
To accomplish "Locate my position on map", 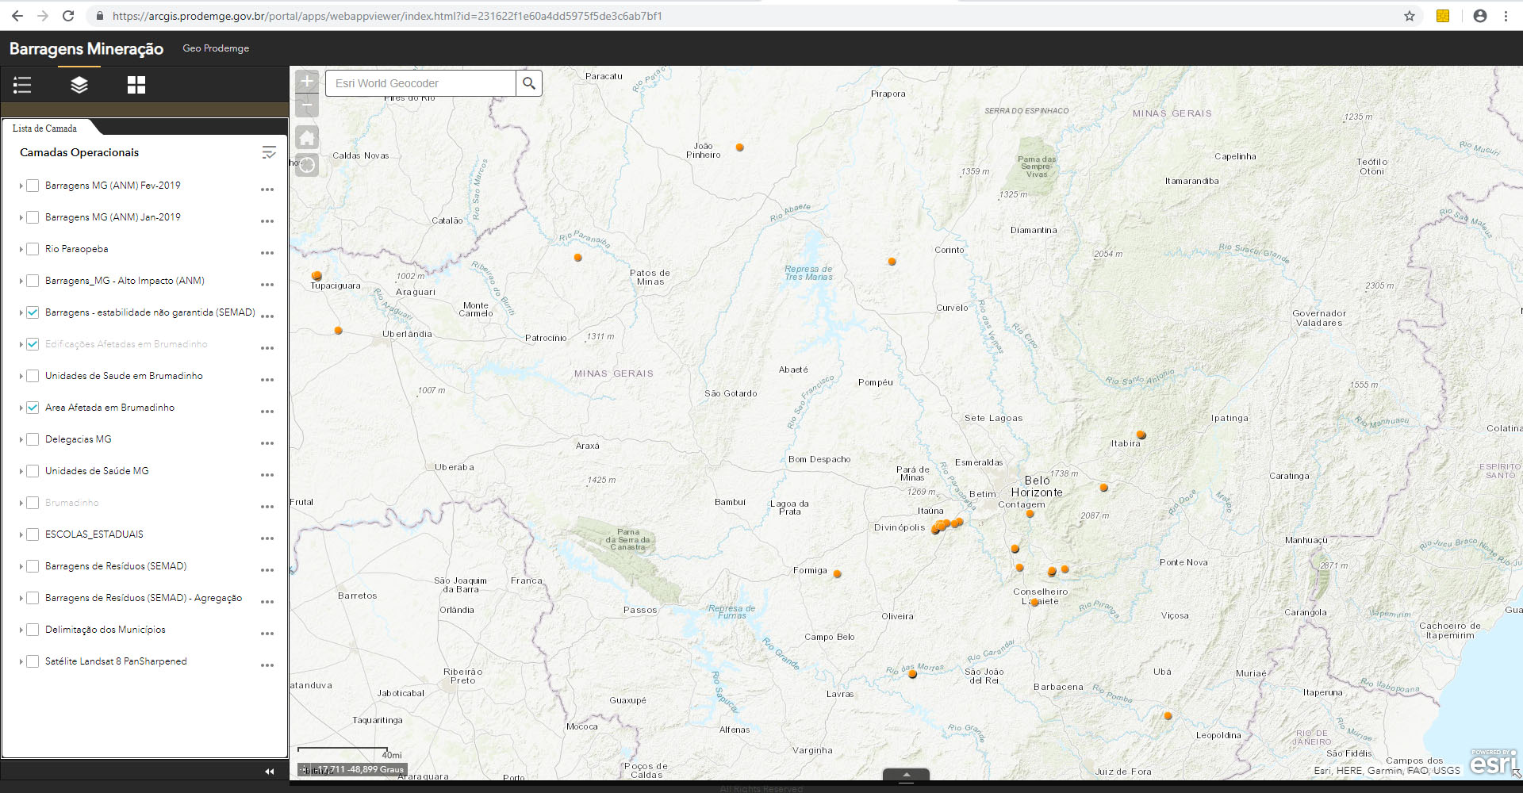I will click(x=307, y=165).
